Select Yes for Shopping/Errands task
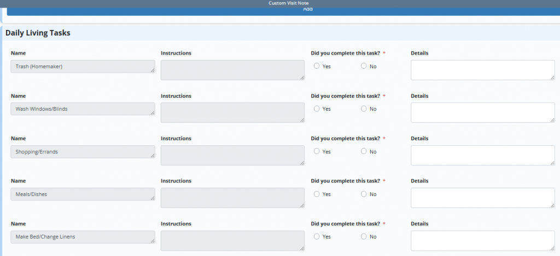The width and height of the screenshot is (560, 256). click(x=317, y=151)
